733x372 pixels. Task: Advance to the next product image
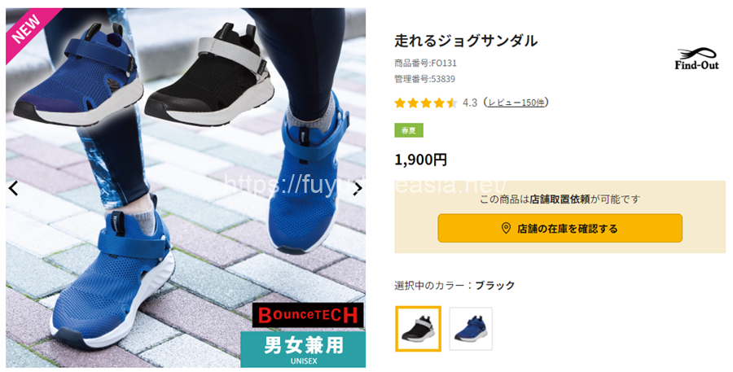pyautogui.click(x=358, y=188)
